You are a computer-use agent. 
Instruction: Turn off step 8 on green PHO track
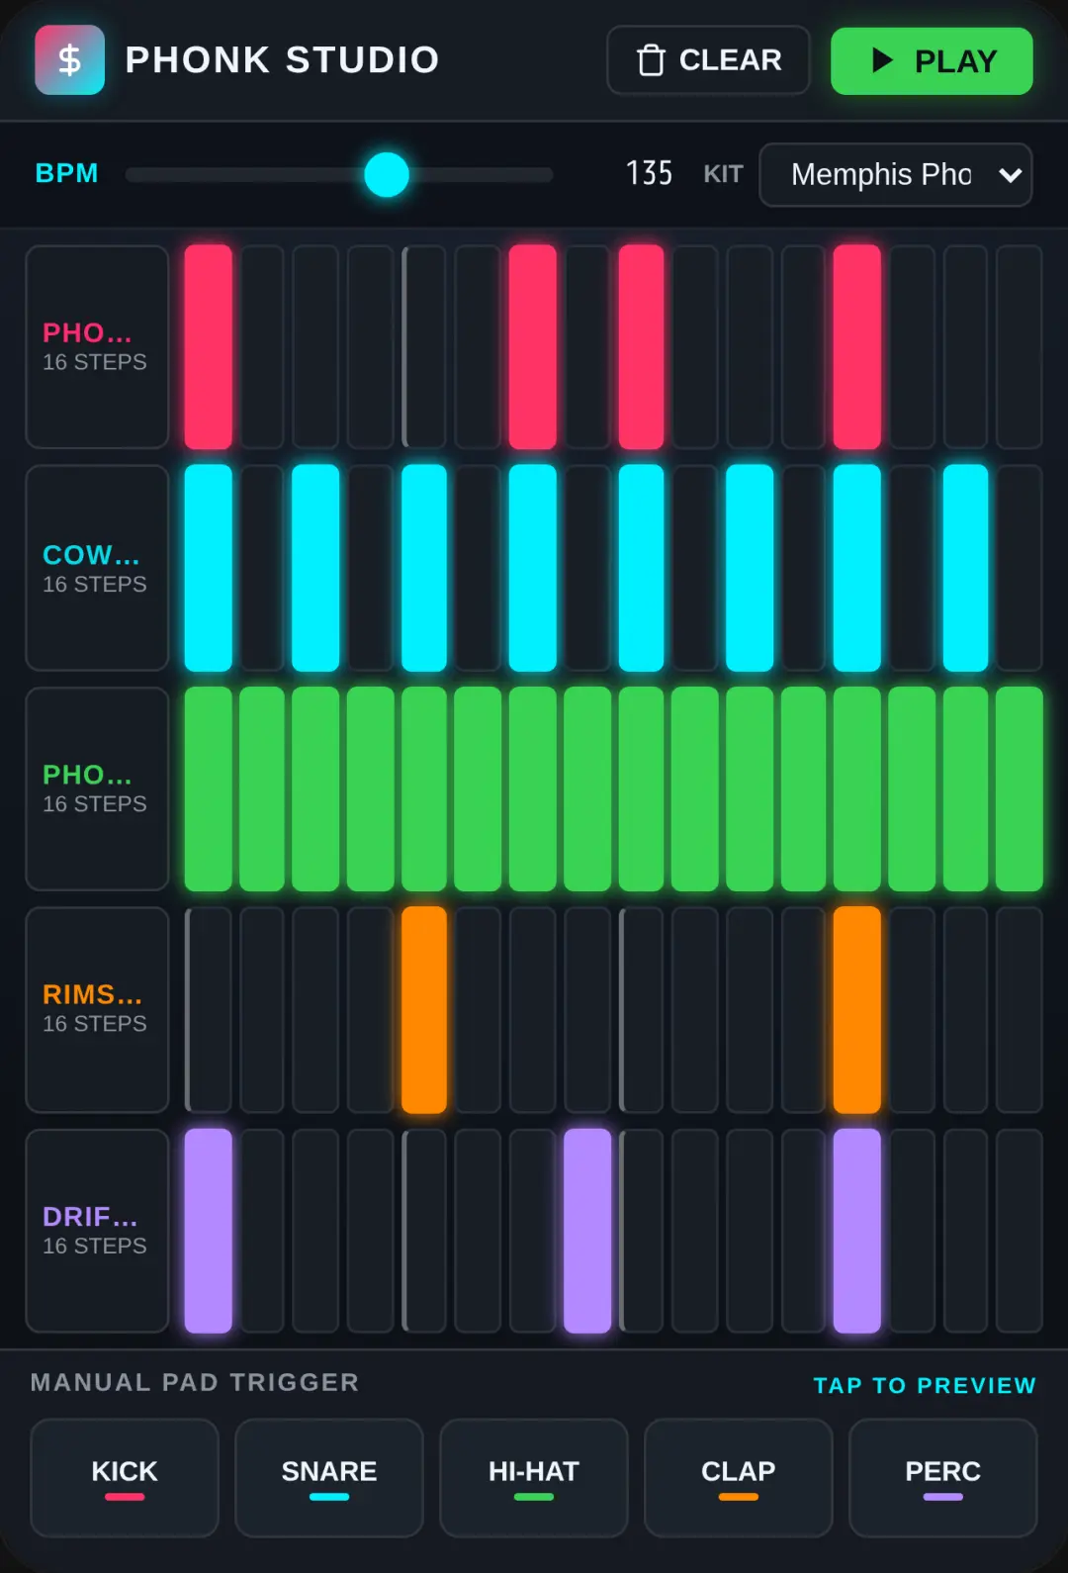[587, 788]
